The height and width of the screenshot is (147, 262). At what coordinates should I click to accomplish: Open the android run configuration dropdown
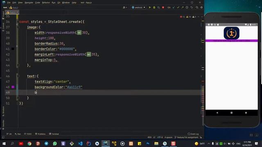138,7
